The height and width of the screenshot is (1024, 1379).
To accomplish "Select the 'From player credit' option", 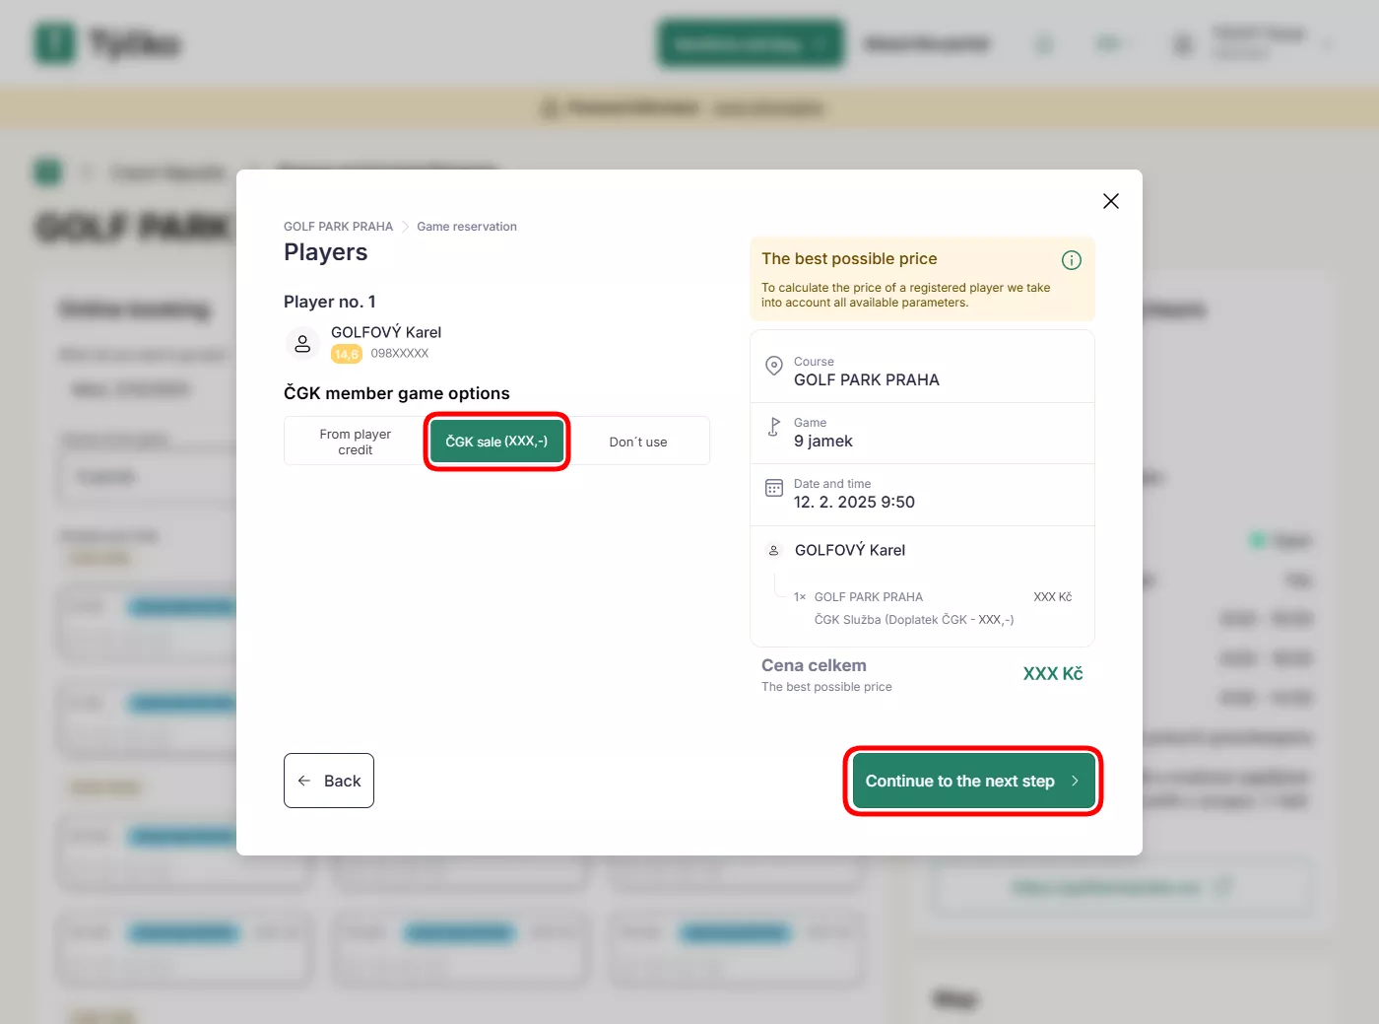I will [356, 442].
